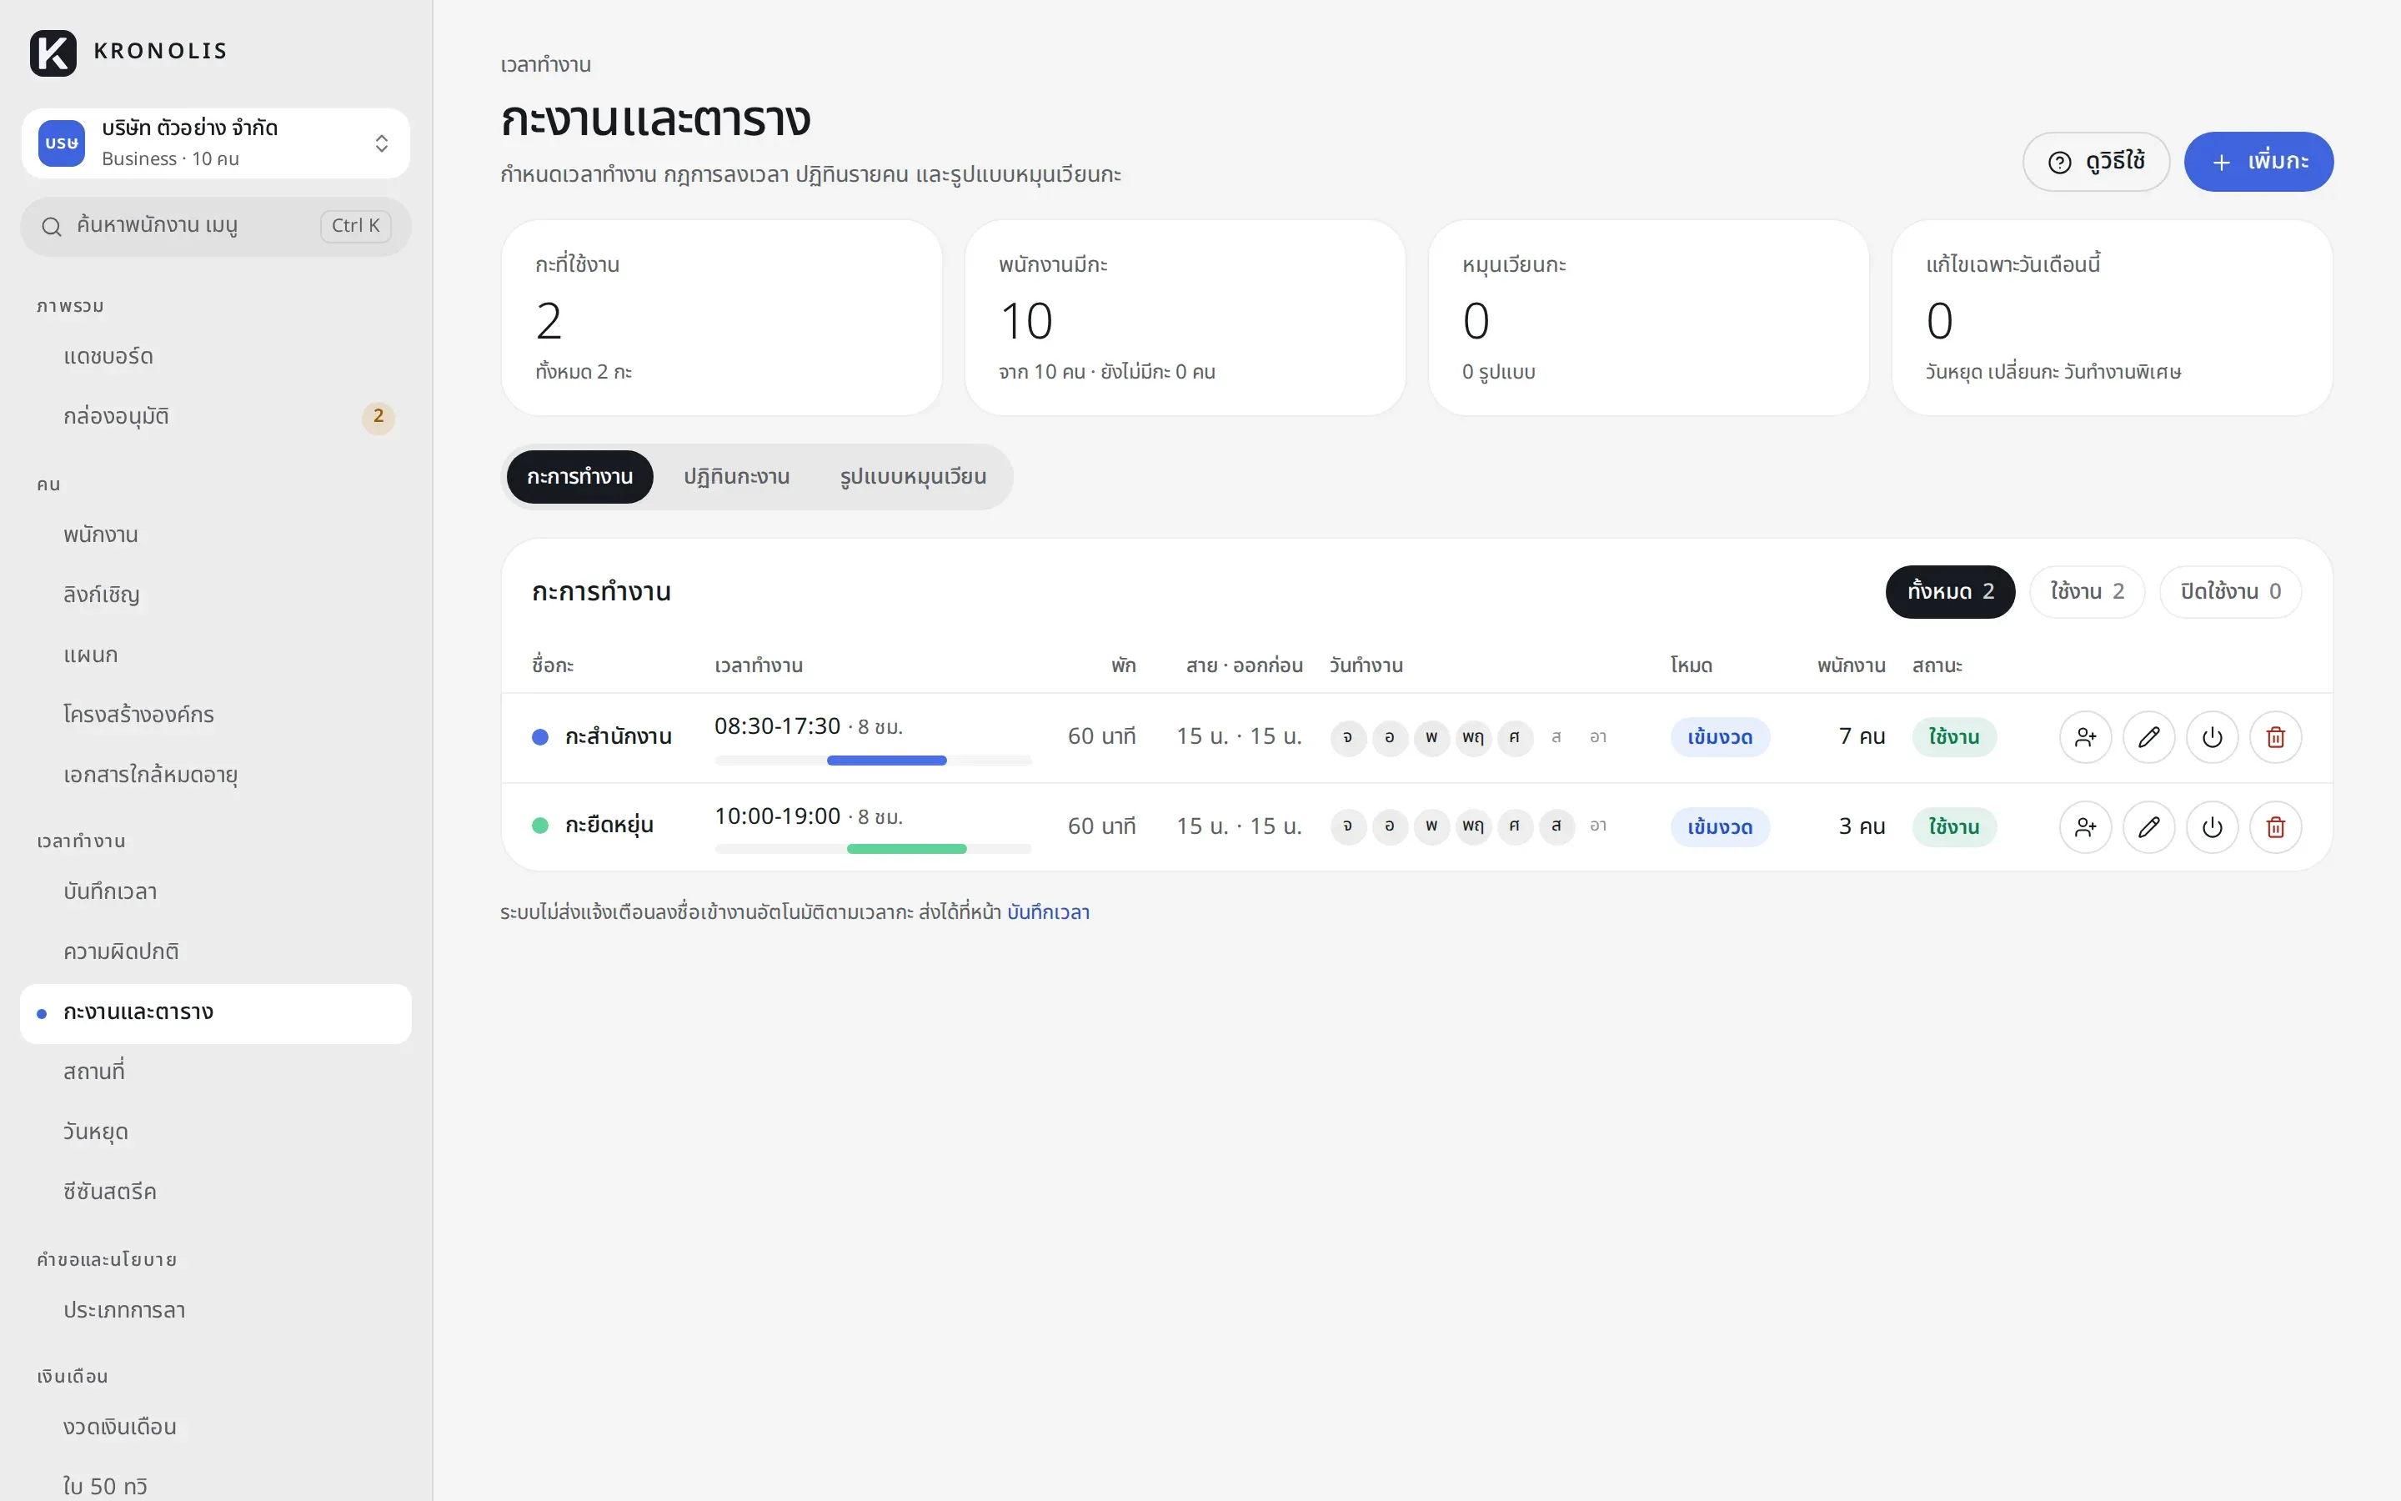Click the ใช้งาน status badge for กะยืดหยุ่น
The image size is (2401, 1501).
[1953, 827]
